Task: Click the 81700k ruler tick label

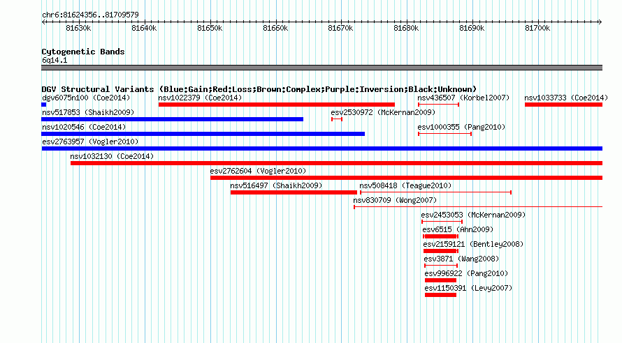Action: [537, 28]
